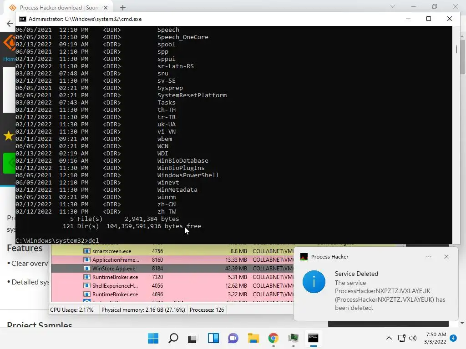466x349 pixels.
Task: Launch the Chat app from taskbar
Action: coord(233,338)
